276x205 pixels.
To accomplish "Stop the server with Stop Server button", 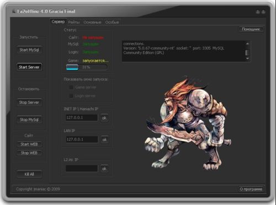I will coord(29,102).
